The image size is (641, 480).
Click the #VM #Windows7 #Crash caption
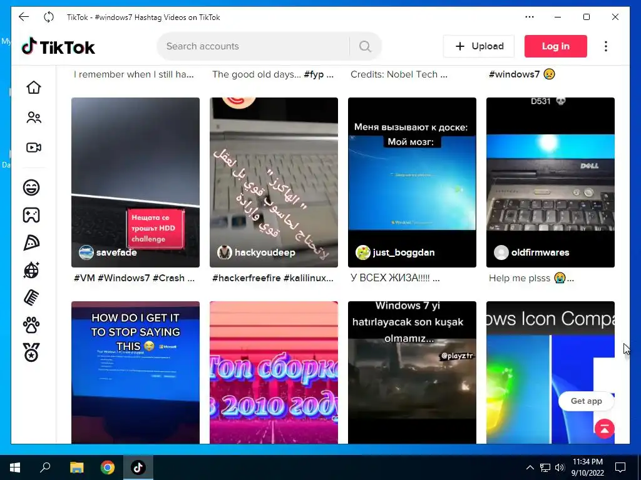pos(134,278)
